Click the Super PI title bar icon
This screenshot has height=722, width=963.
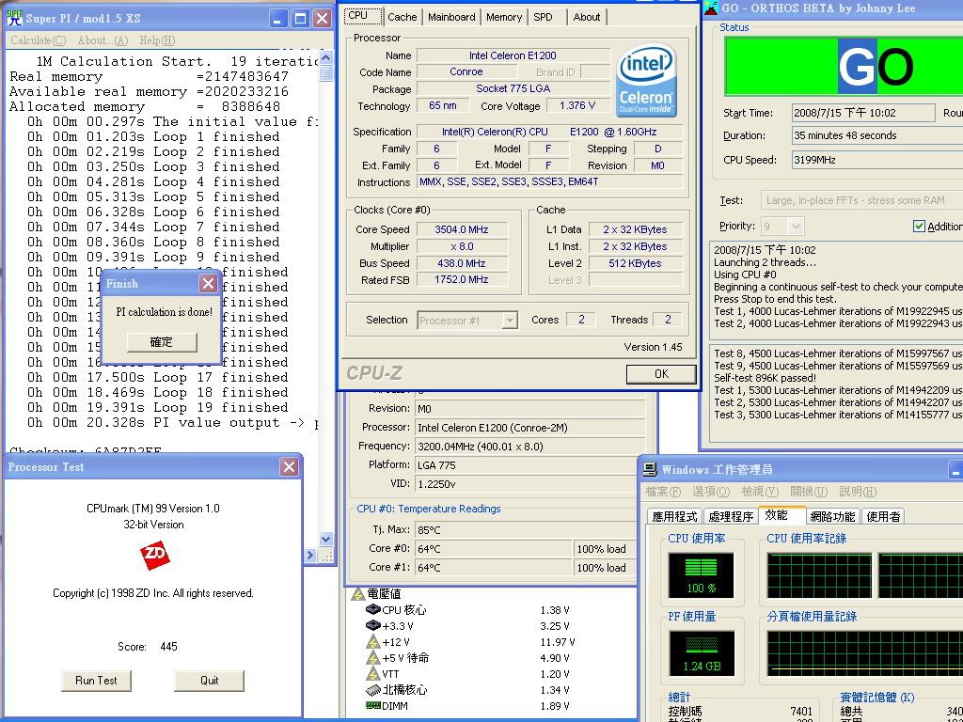15,18
